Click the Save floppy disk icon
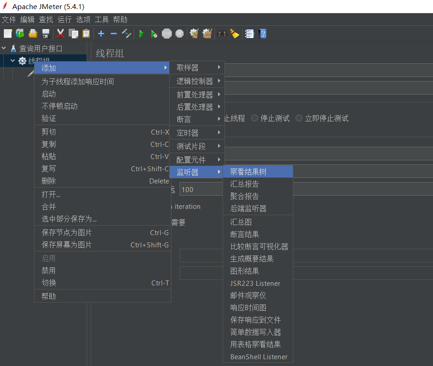The height and width of the screenshot is (366, 433). 45,34
